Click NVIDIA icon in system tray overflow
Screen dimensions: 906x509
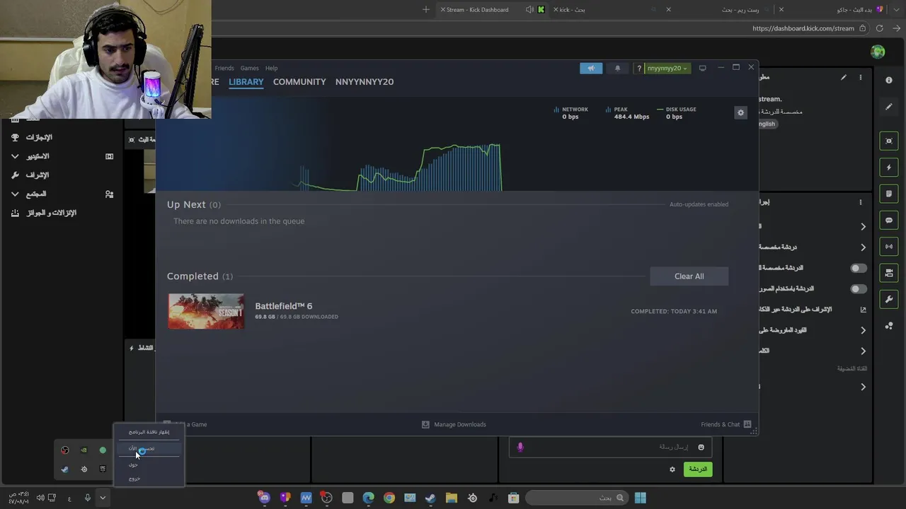tap(84, 450)
